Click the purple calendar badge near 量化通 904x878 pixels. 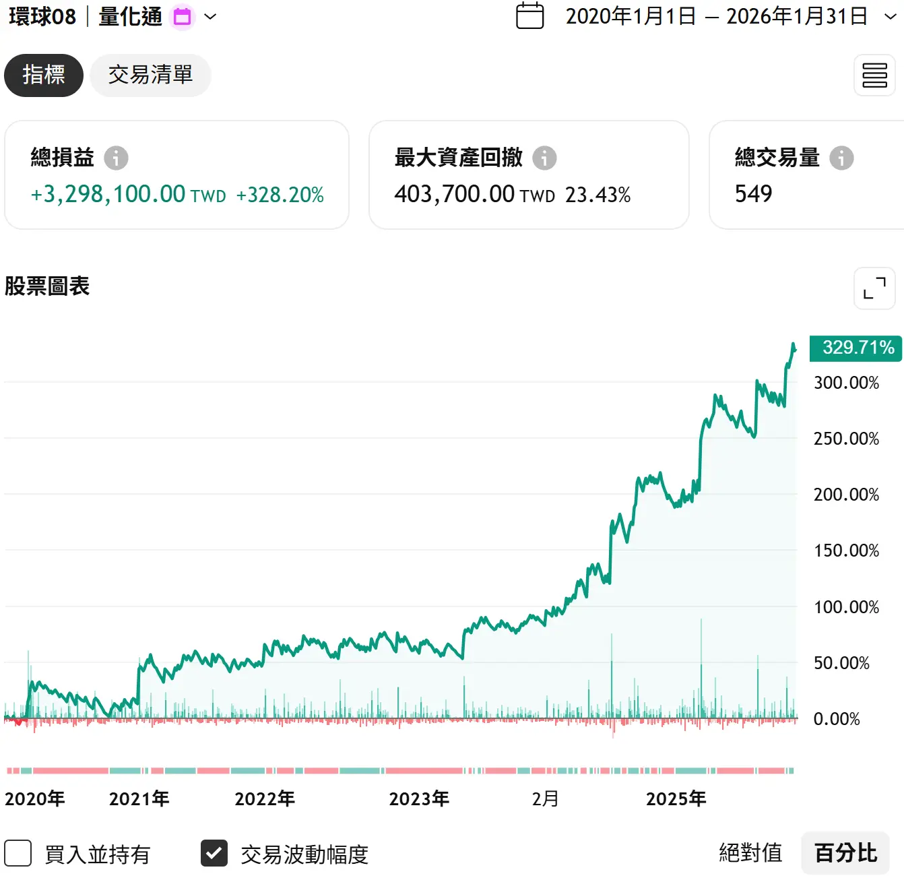(183, 17)
